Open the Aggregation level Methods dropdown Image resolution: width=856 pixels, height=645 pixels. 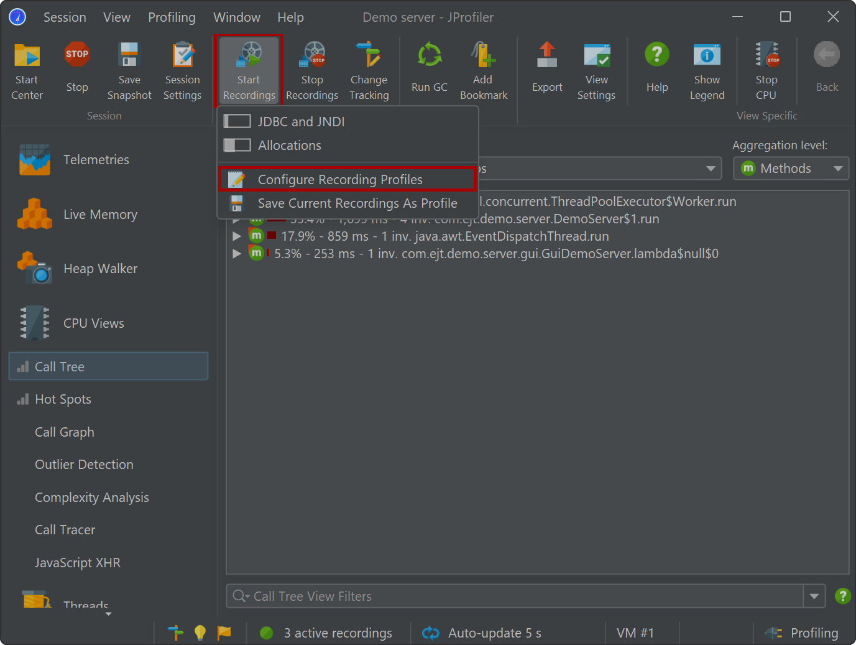coord(791,169)
